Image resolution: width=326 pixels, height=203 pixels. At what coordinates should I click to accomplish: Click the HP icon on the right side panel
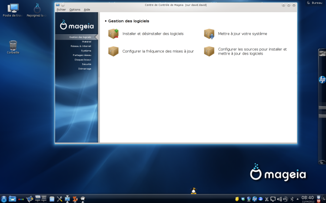click(322, 80)
